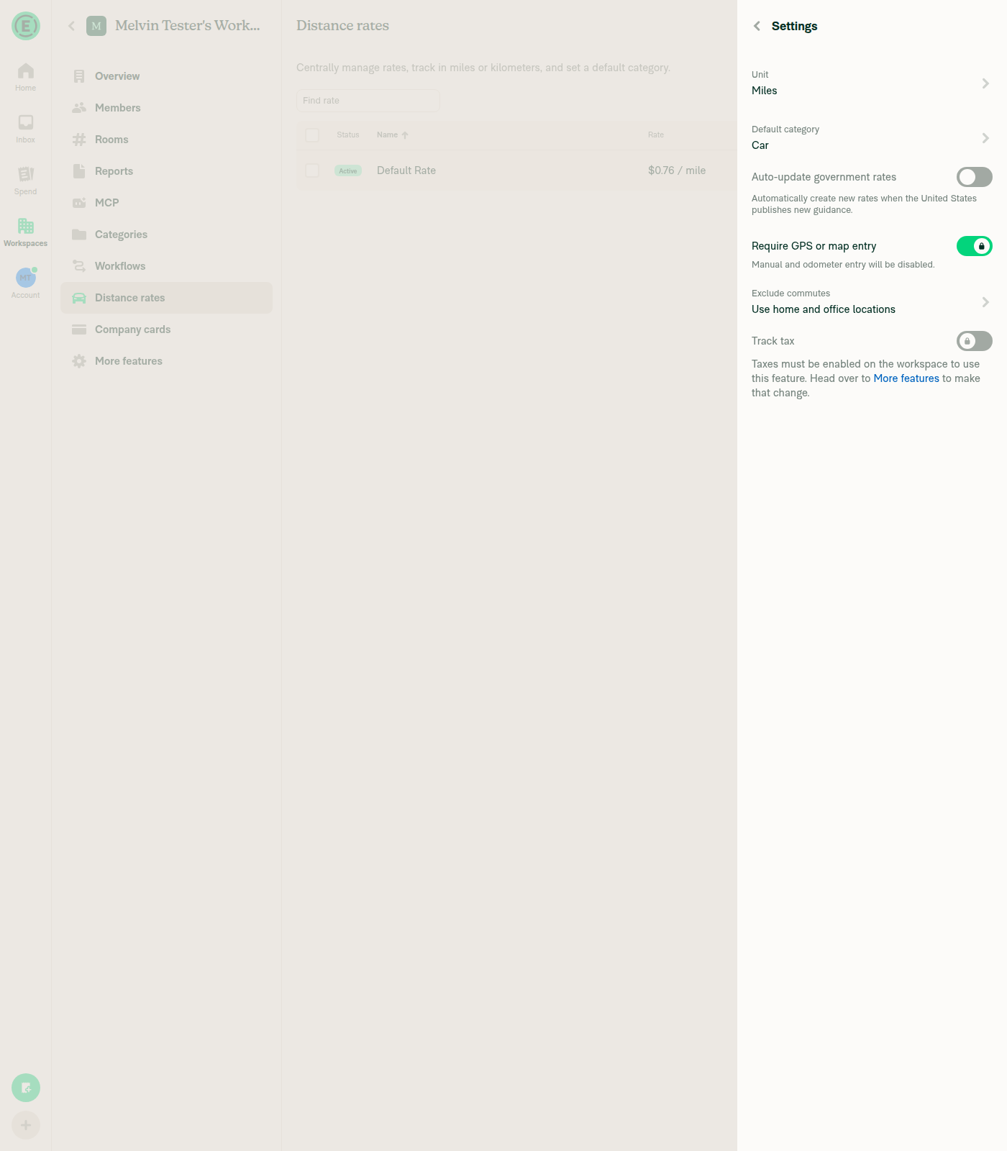Click the Rooms hash icon
This screenshot has width=1007, height=1151.
tap(79, 140)
